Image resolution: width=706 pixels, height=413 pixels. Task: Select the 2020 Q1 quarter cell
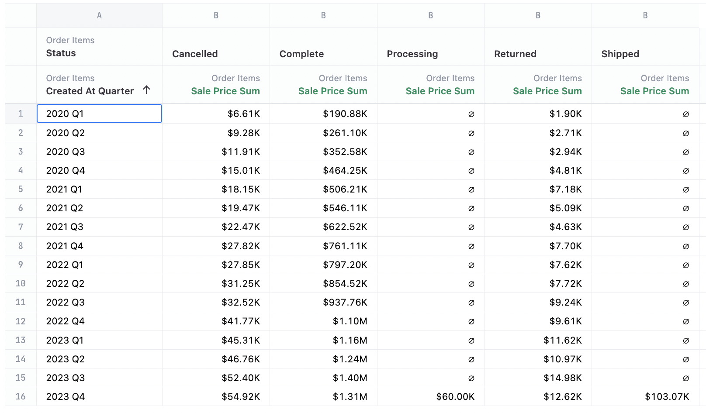(99, 114)
